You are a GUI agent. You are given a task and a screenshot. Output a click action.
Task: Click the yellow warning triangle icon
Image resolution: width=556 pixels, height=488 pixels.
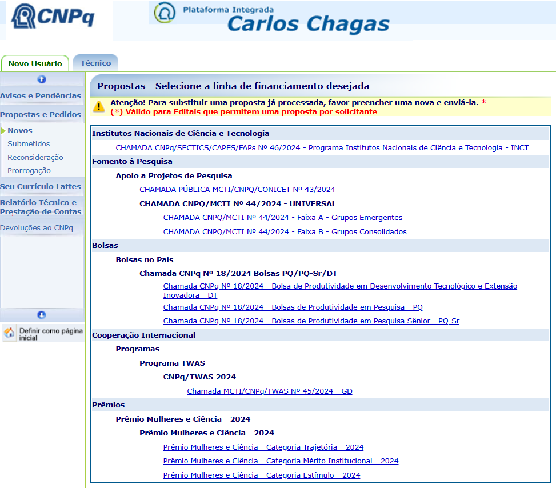coord(99,106)
